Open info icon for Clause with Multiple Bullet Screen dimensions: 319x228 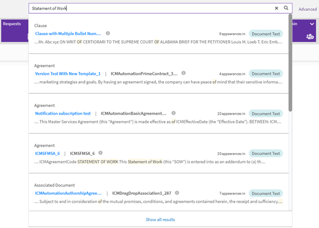click(x=108, y=33)
